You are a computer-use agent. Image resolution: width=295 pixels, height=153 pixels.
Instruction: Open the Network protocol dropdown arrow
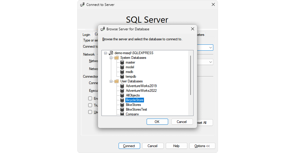(211, 62)
